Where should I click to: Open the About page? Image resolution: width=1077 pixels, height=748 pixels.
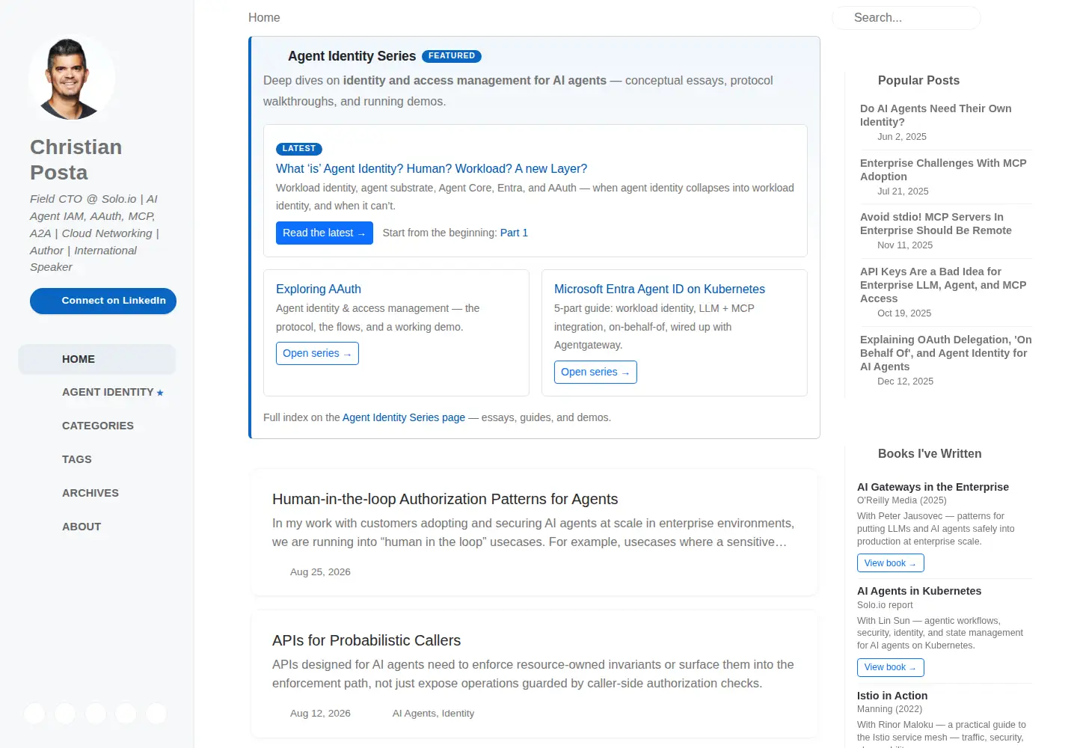tap(82, 527)
